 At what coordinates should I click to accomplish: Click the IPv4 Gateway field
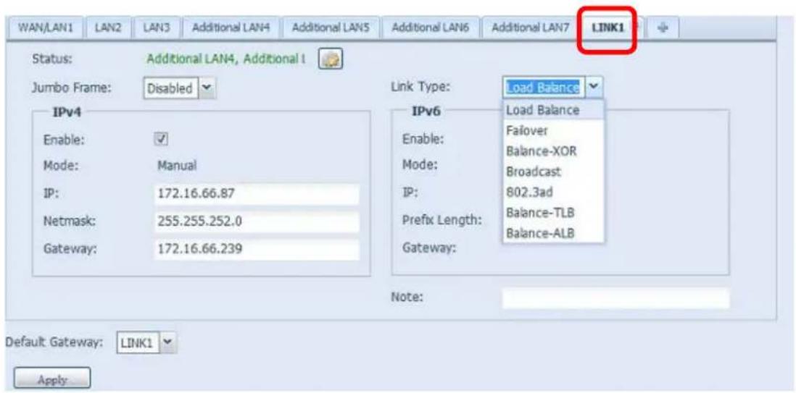pyautogui.click(x=257, y=249)
